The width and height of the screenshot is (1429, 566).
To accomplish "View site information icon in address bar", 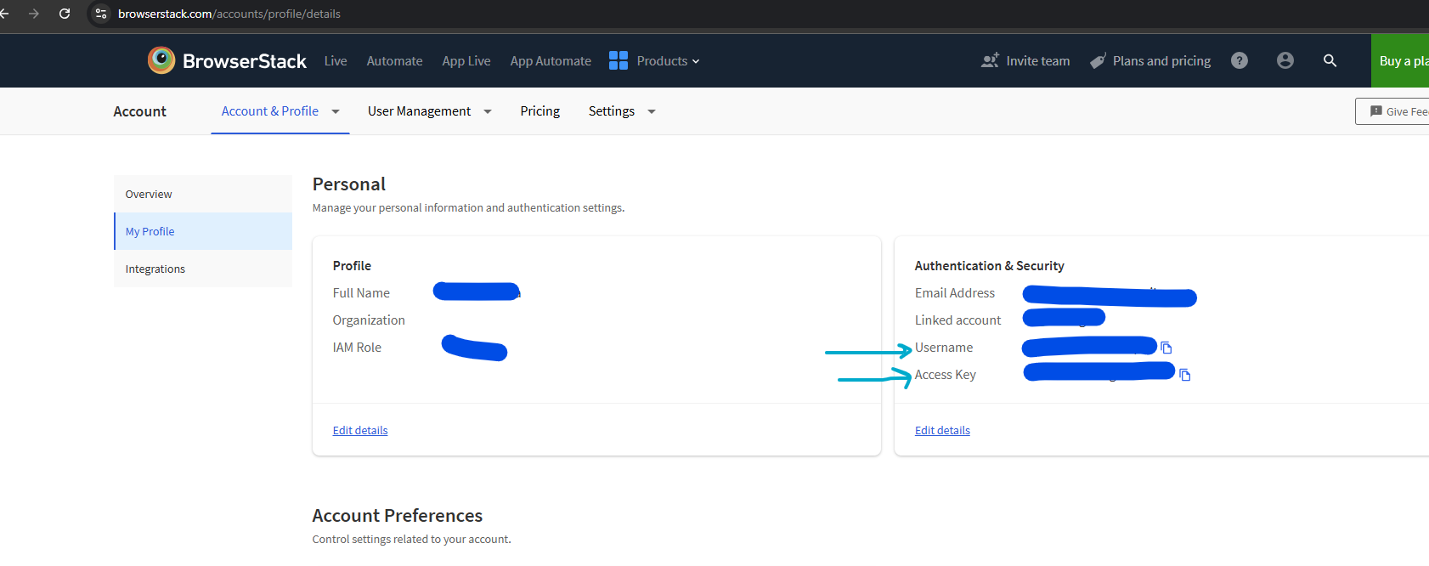I will [101, 14].
